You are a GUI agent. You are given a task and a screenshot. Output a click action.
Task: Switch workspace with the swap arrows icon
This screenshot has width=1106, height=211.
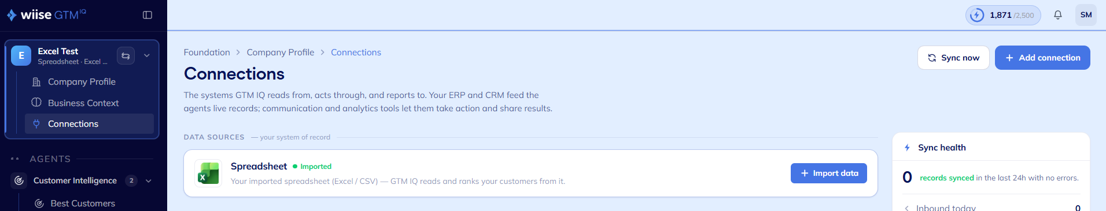[126, 55]
